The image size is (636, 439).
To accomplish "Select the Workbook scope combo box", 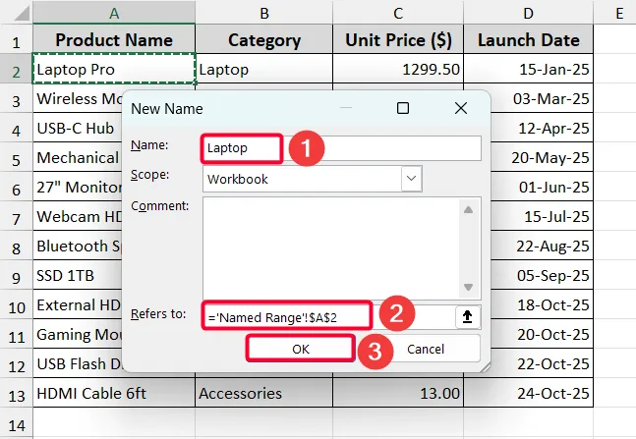I will tap(313, 179).
